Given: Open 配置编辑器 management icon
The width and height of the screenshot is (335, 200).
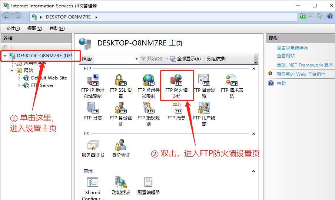Looking at the screenshot, I should point(149,186).
